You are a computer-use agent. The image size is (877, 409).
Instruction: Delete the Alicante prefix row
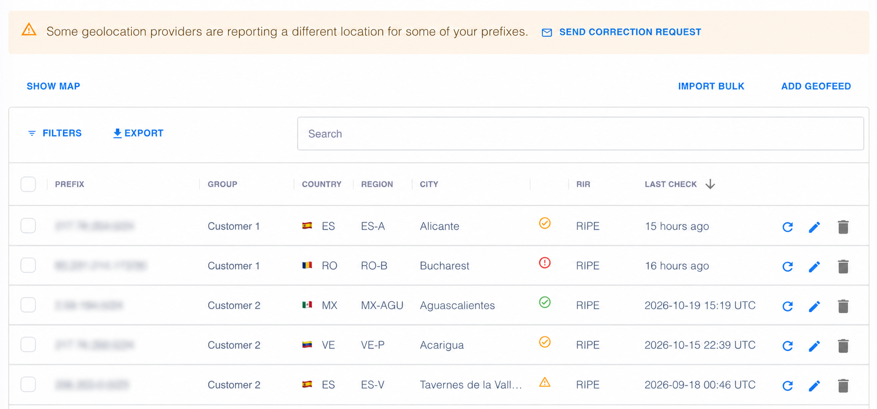pos(843,227)
